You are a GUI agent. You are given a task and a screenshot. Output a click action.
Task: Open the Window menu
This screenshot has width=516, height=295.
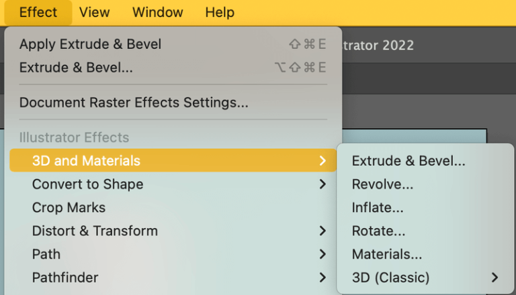click(x=157, y=13)
